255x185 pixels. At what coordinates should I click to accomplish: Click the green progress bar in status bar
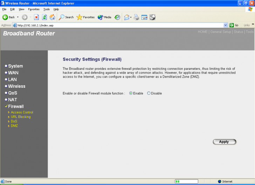[186, 181]
